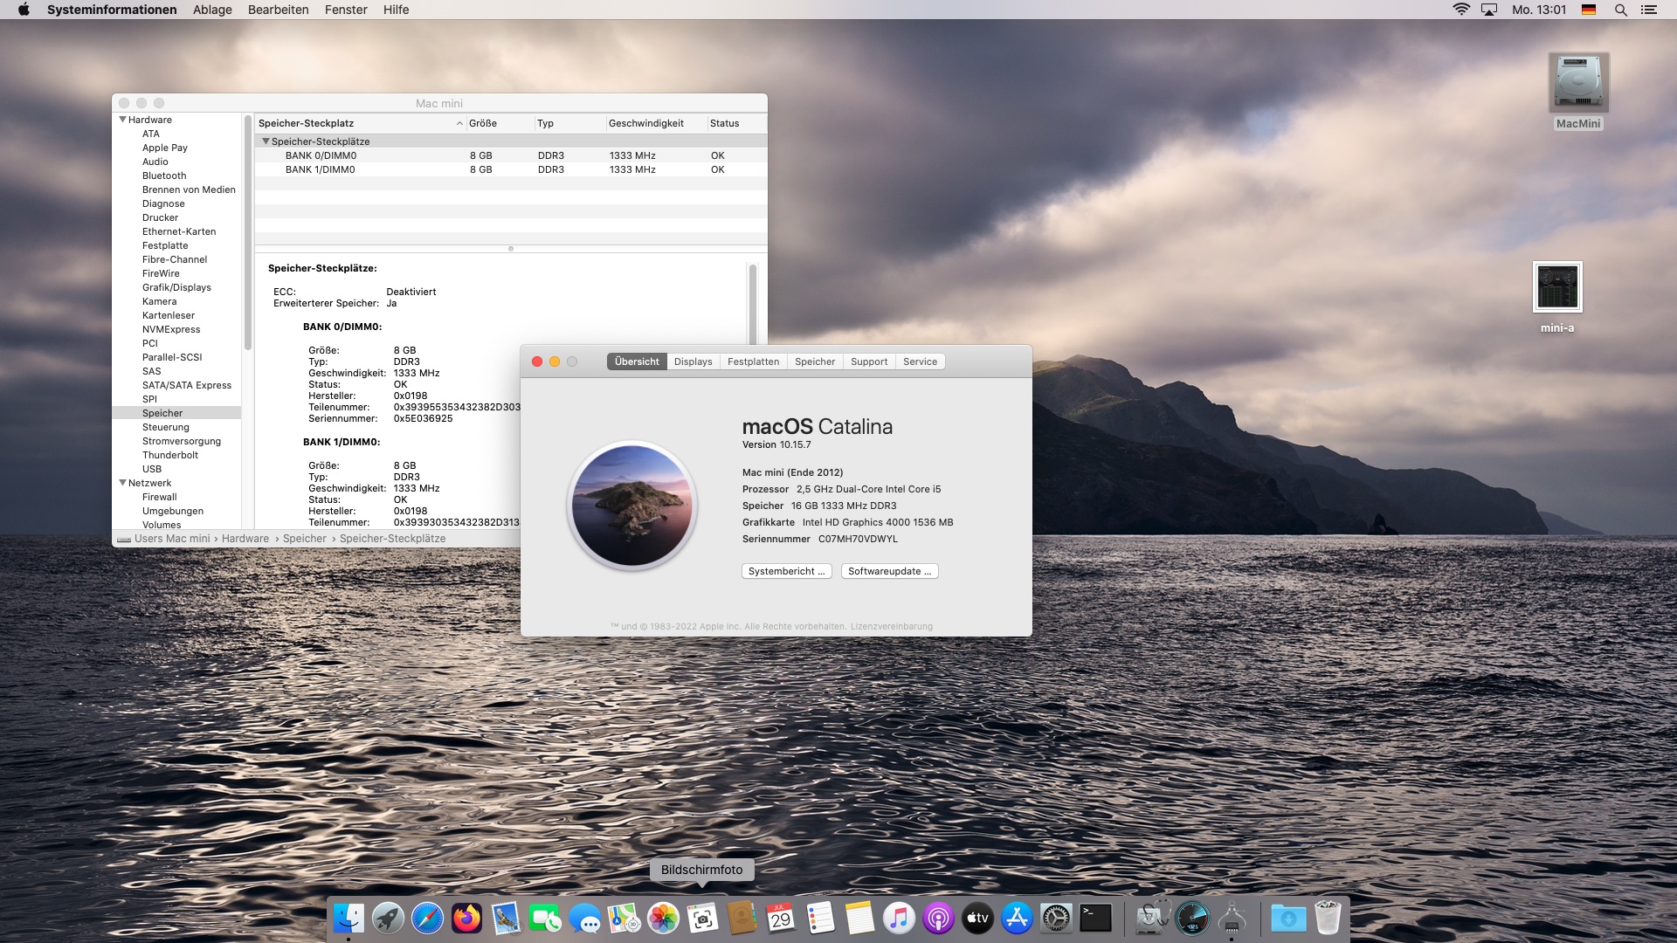Launch Safari from the dock
Image resolution: width=1677 pixels, height=943 pixels.
427,918
